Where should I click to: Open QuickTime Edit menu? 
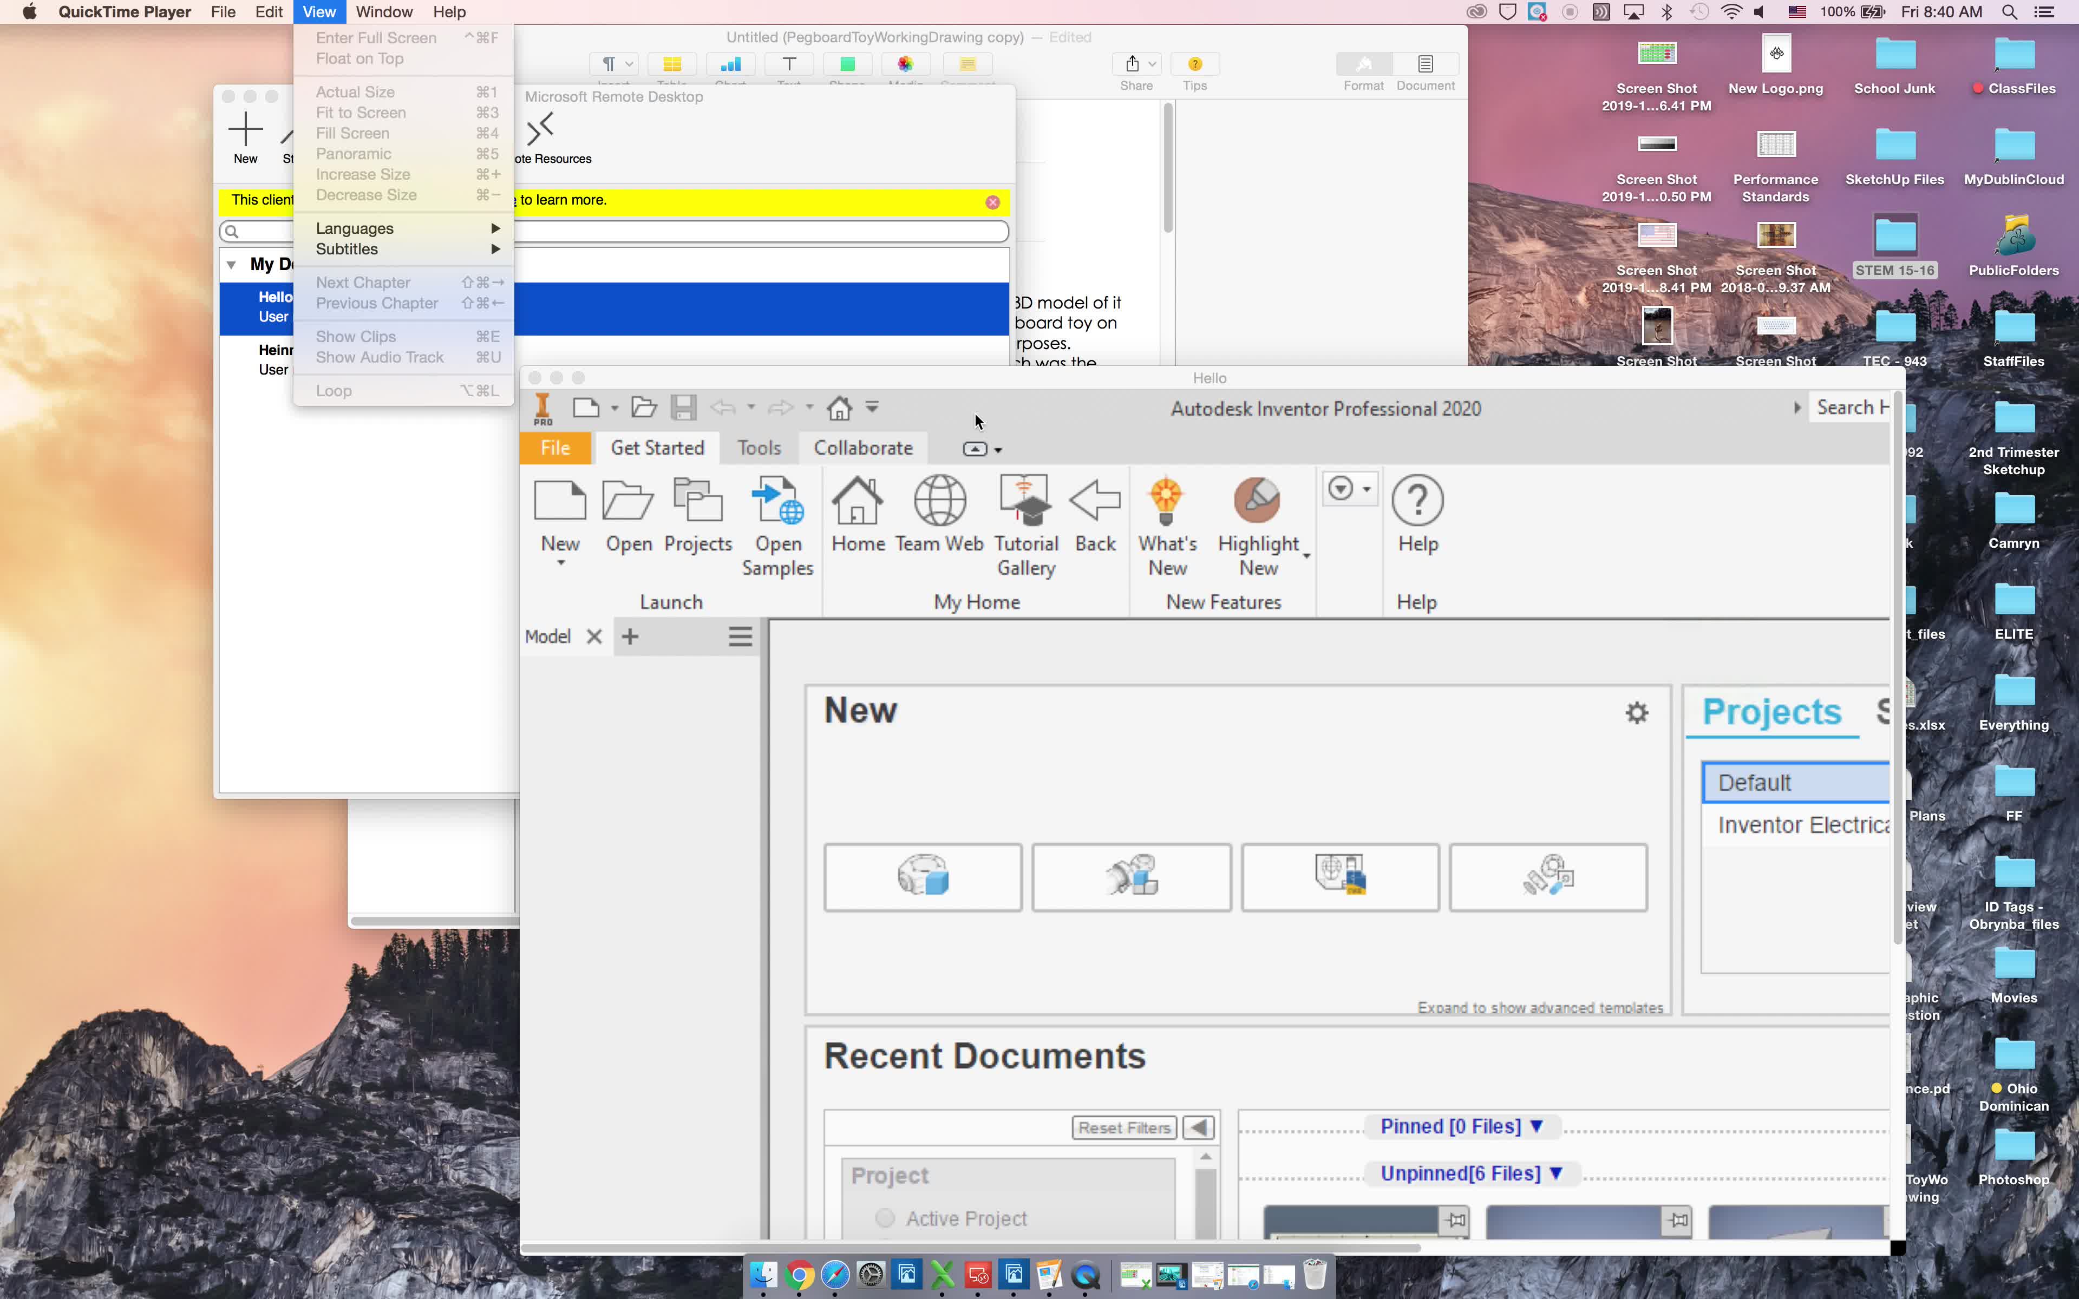point(269,12)
